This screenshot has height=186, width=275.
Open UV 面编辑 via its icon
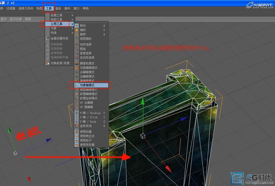(x=77, y=107)
